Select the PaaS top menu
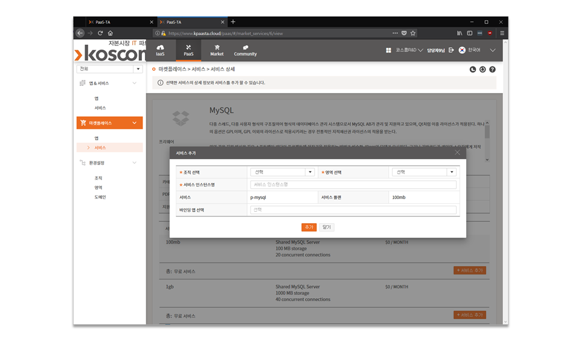The width and height of the screenshot is (581, 341). click(x=188, y=50)
